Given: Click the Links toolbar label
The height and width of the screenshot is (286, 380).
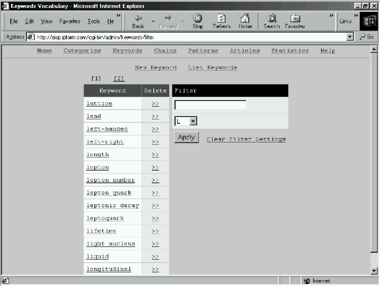Looking at the screenshot, I should (346, 21).
